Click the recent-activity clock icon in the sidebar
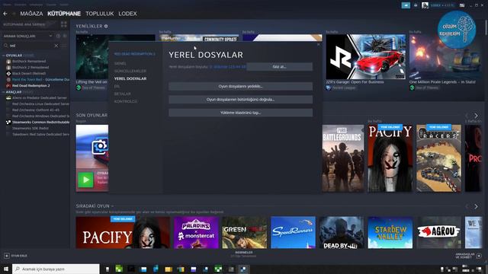This screenshot has height=274, width=488. (58, 36)
